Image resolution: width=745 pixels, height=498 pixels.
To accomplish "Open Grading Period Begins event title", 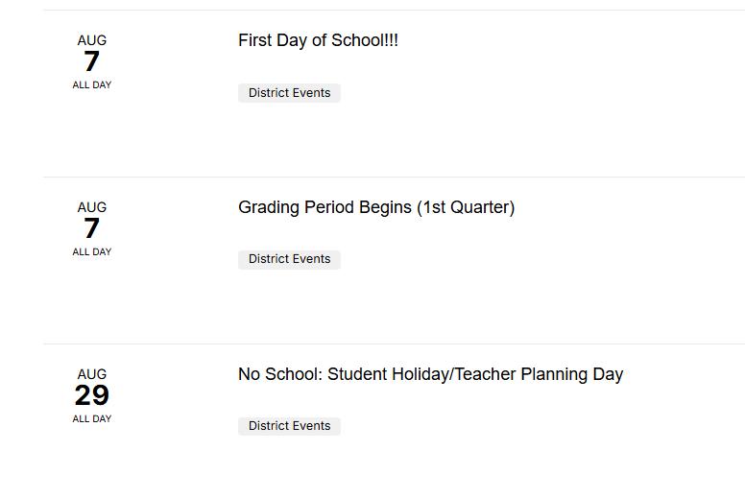I will coord(375,207).
